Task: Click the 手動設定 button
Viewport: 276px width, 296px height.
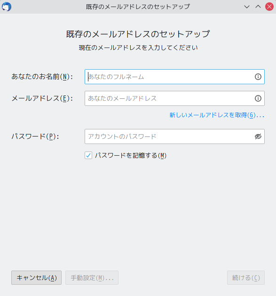Action: tap(92, 278)
